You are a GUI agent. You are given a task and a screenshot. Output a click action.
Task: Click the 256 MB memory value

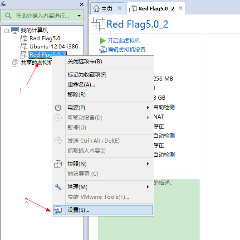tap(164, 79)
